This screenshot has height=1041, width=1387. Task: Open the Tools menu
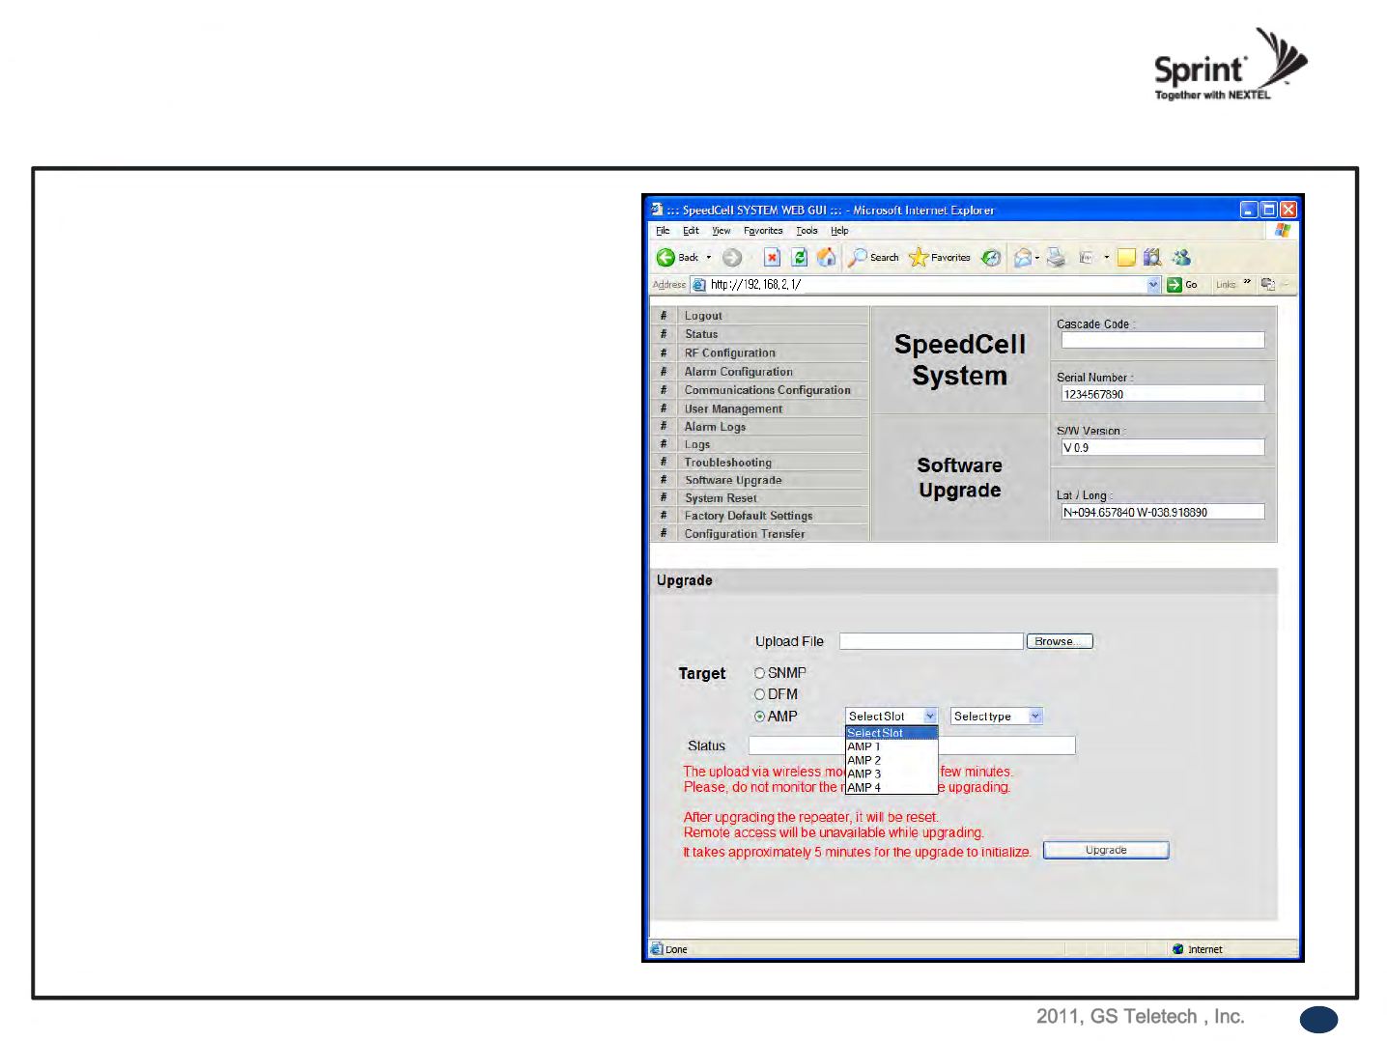tap(807, 231)
